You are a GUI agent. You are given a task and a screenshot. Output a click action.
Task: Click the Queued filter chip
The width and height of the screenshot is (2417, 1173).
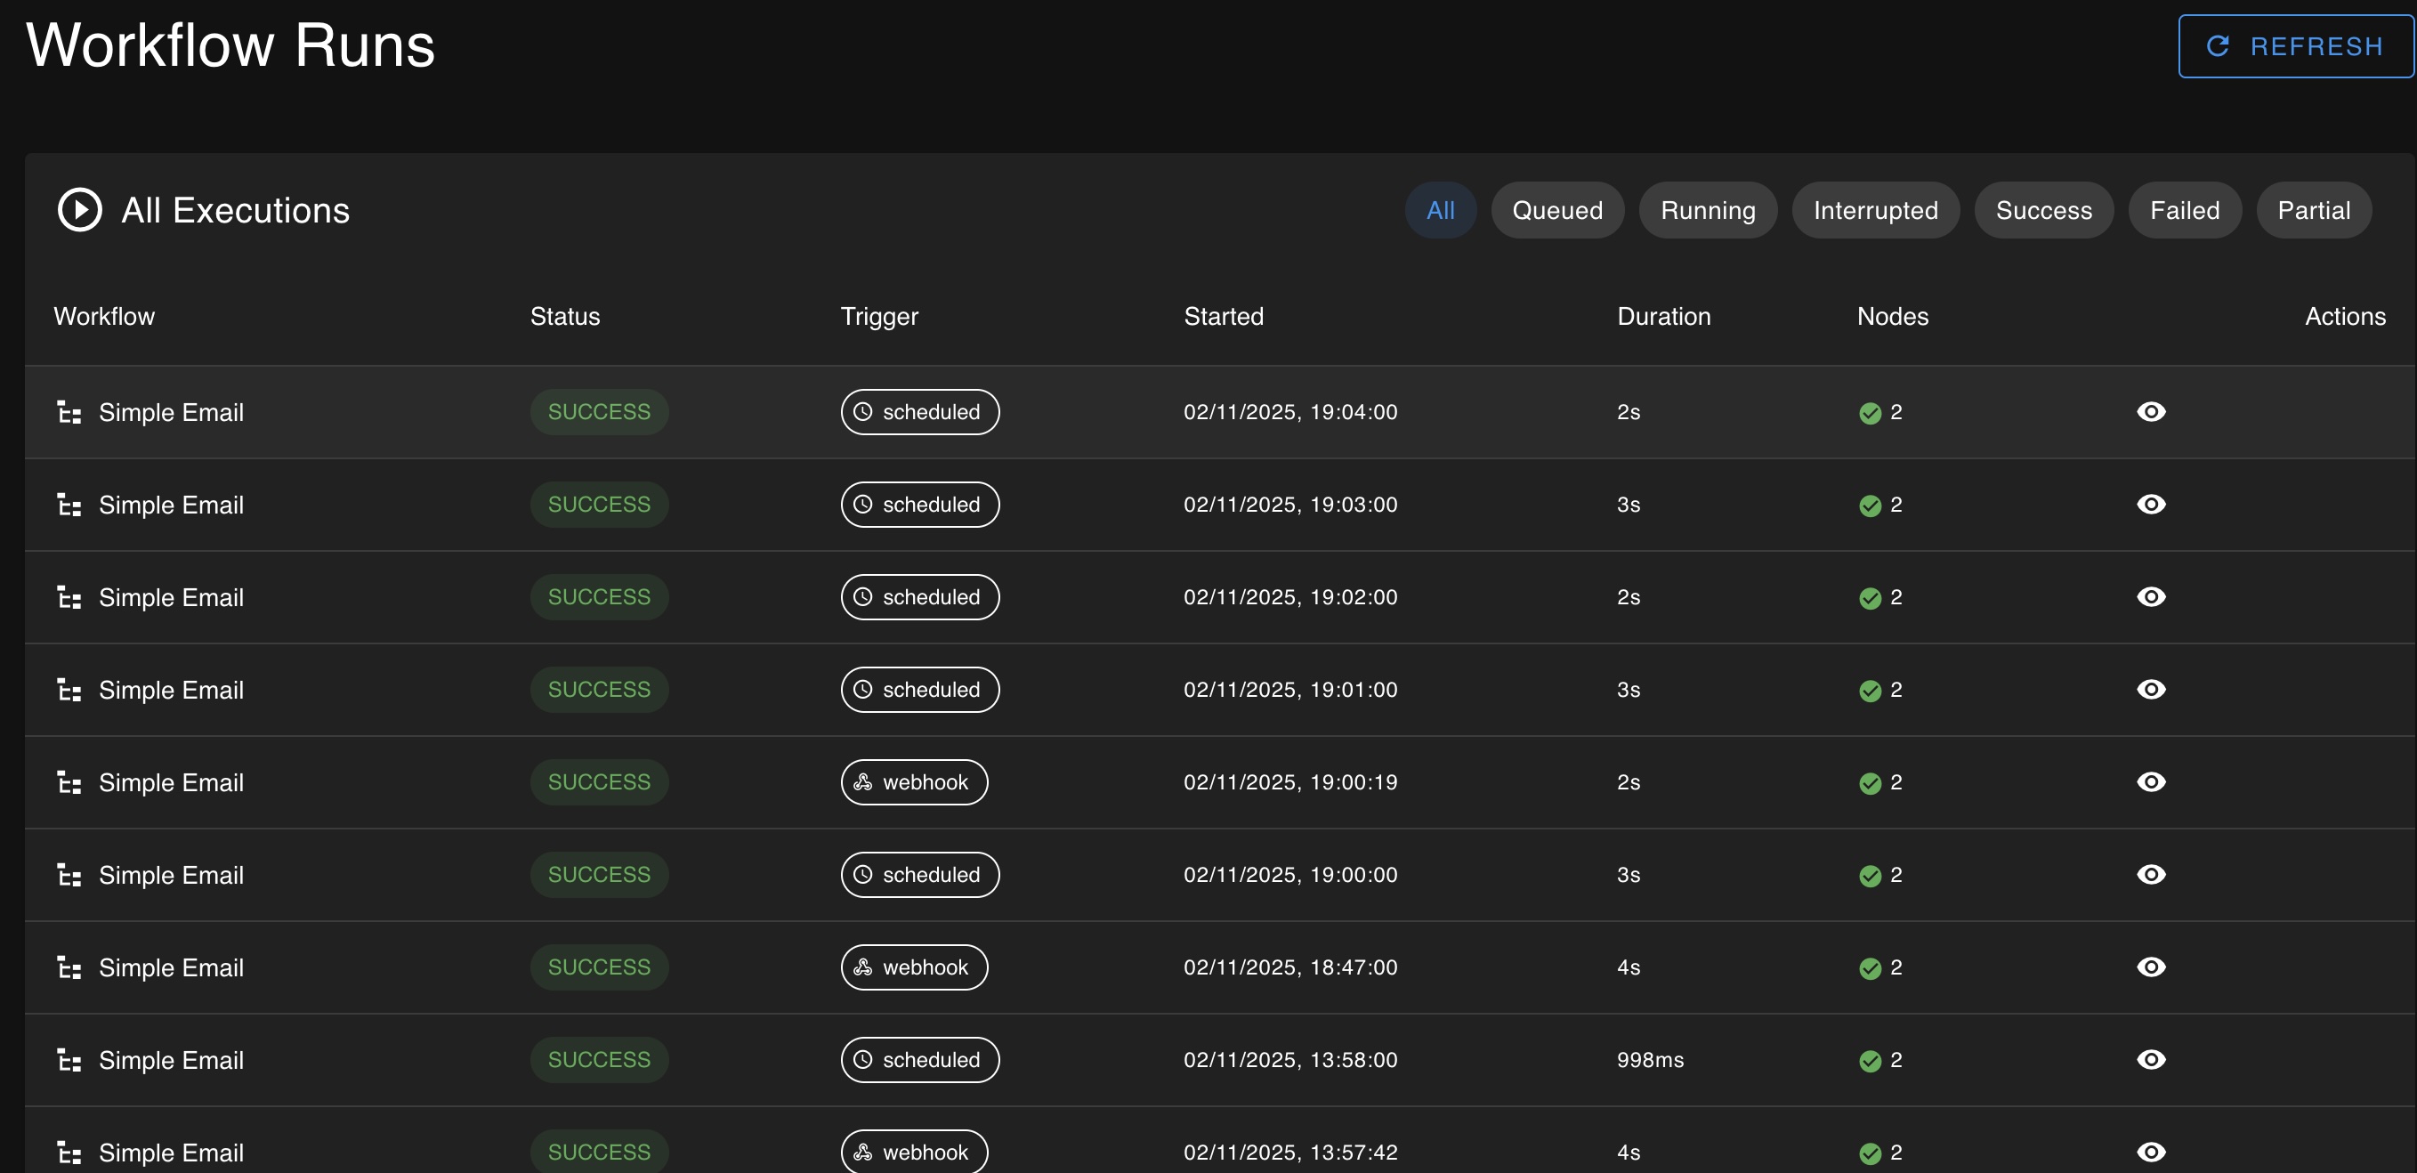click(x=1557, y=209)
